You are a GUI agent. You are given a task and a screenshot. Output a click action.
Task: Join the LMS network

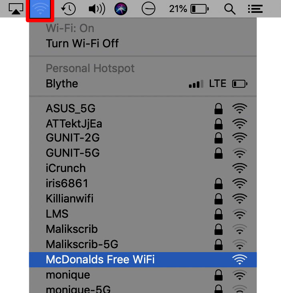click(143, 214)
